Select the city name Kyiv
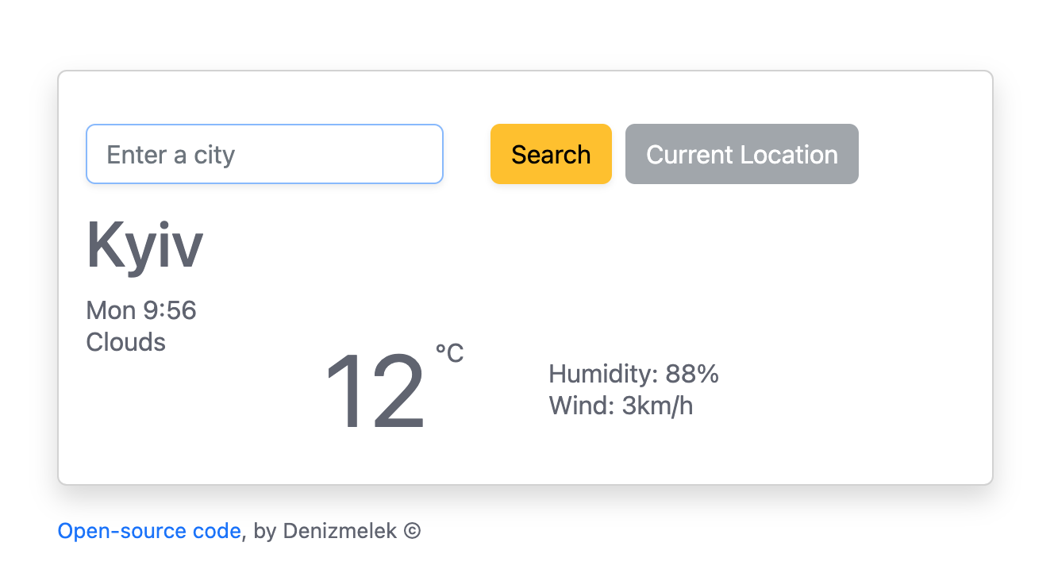This screenshot has width=1054, height=573. (144, 245)
